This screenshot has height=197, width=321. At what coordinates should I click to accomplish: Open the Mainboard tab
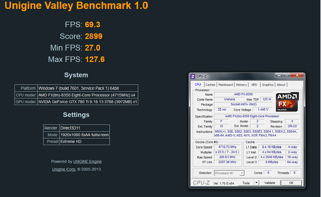(225, 85)
